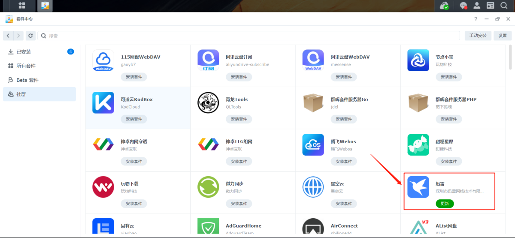Click the help question mark icon
Image resolution: width=515 pixels, height=238 pixels.
click(x=476, y=19)
